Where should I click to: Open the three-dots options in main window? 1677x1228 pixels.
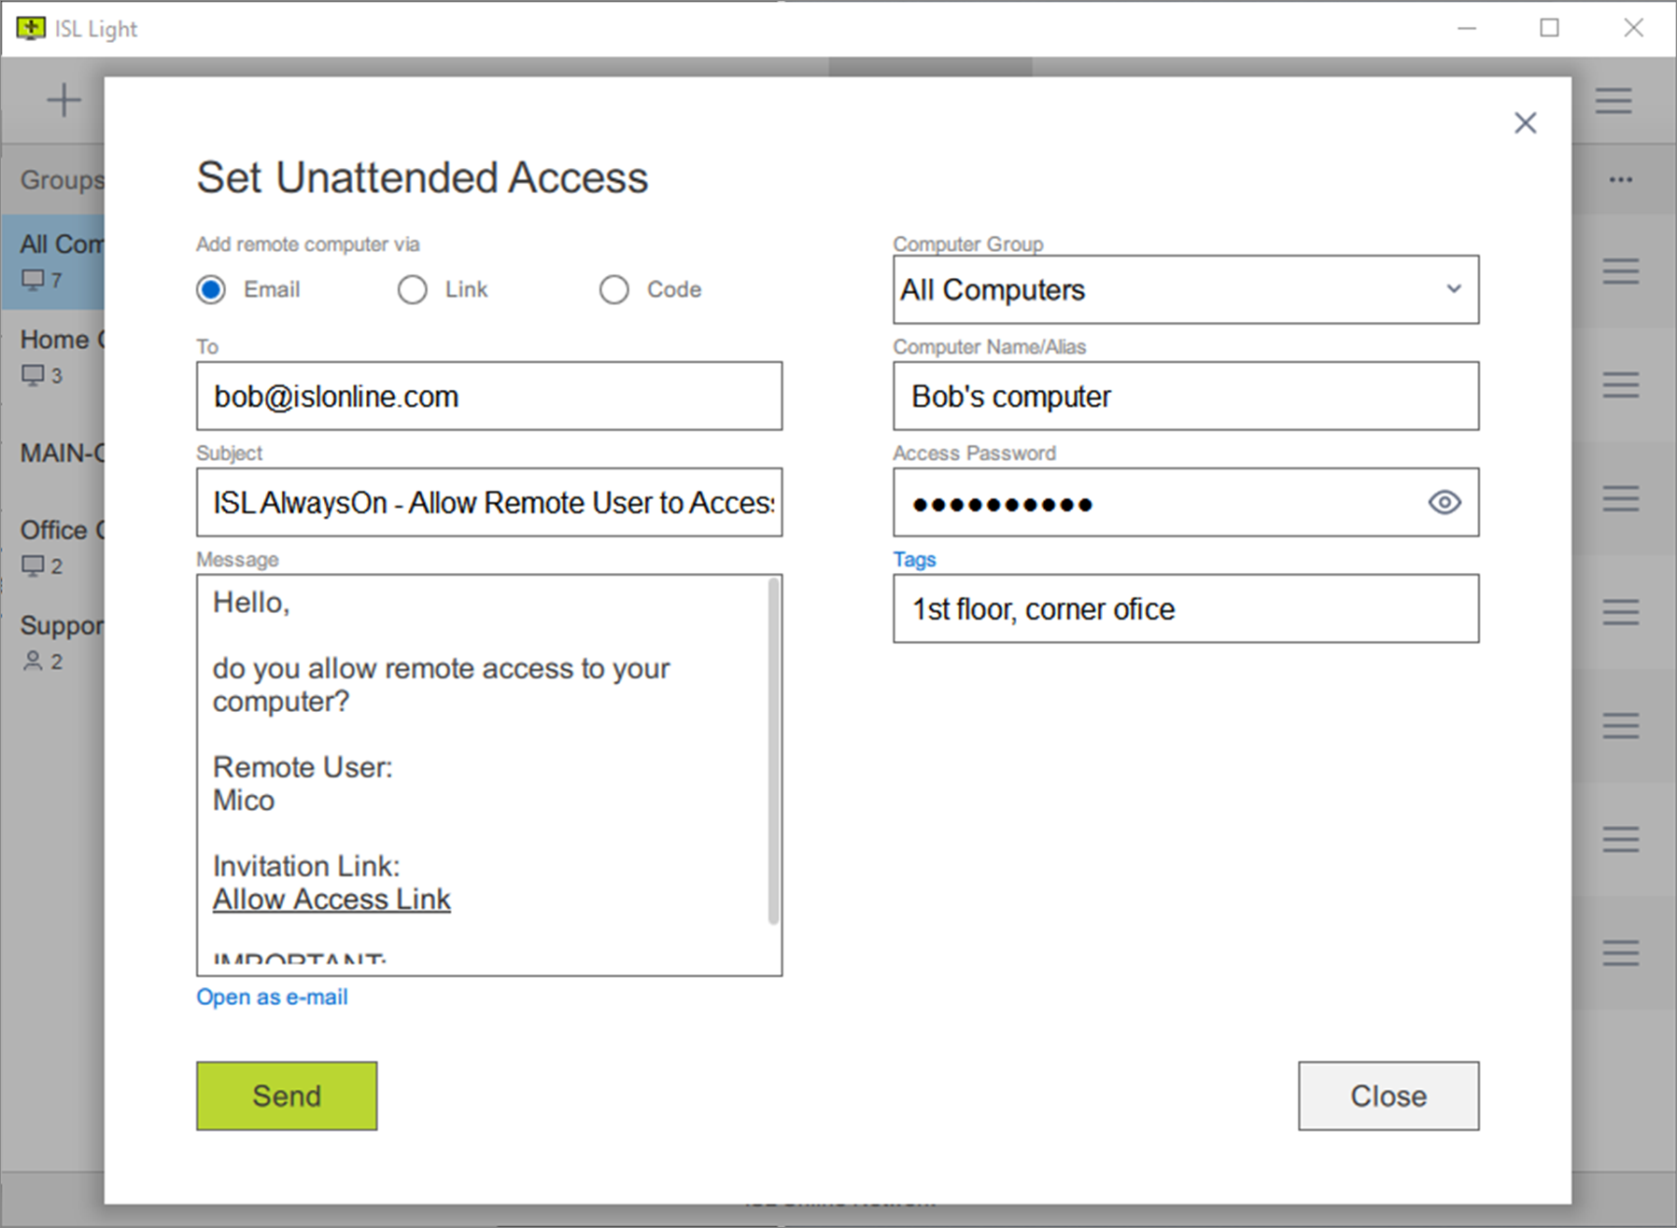pyautogui.click(x=1621, y=179)
